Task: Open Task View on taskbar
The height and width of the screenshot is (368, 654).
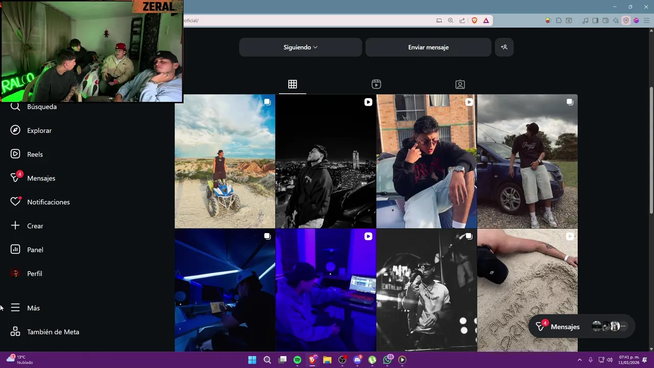Action: (x=283, y=360)
